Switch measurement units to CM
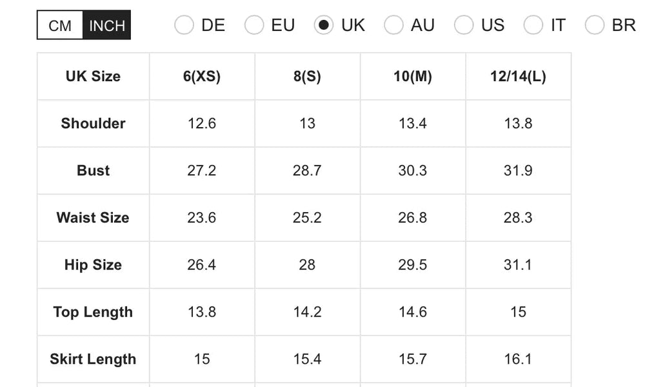This screenshot has width=645, height=387. [60, 26]
